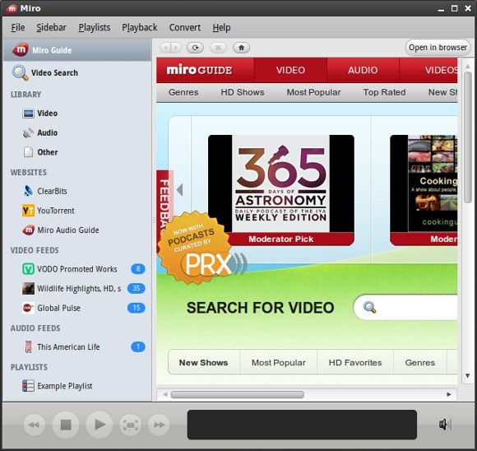
Task: Start playback with the play button
Action: click(100, 425)
